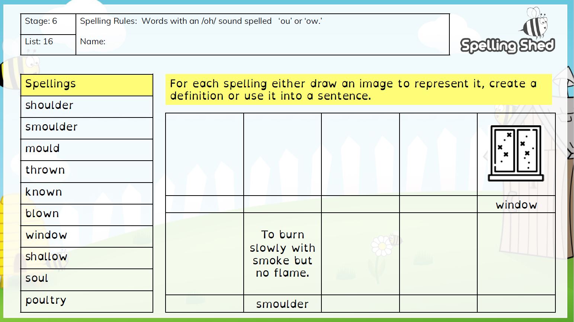574x322 pixels.
Task: Click the word poultry
Action: tap(46, 300)
